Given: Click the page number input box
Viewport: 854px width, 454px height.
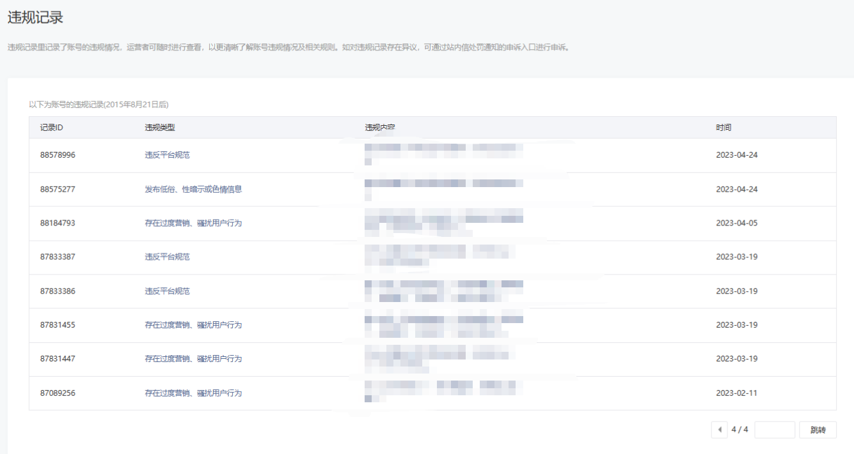Looking at the screenshot, I should [774, 430].
